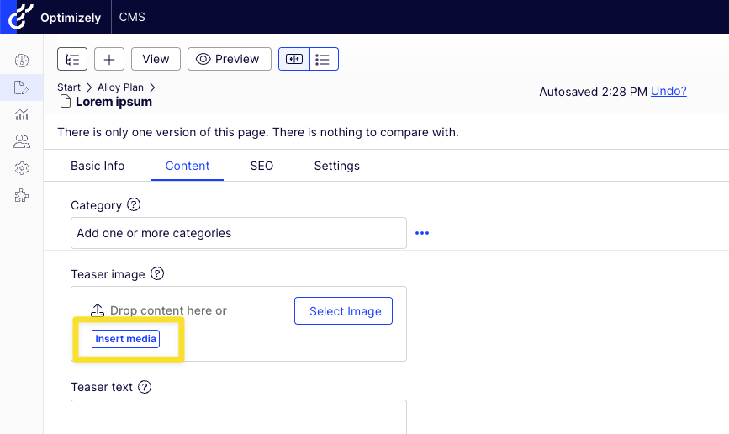The height and width of the screenshot is (434, 729).
Task: Open the add-ons puzzle icon in sidebar
Action: point(21,195)
